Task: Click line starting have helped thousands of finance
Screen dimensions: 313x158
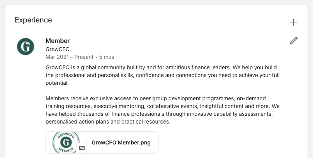Action: (x=159, y=114)
